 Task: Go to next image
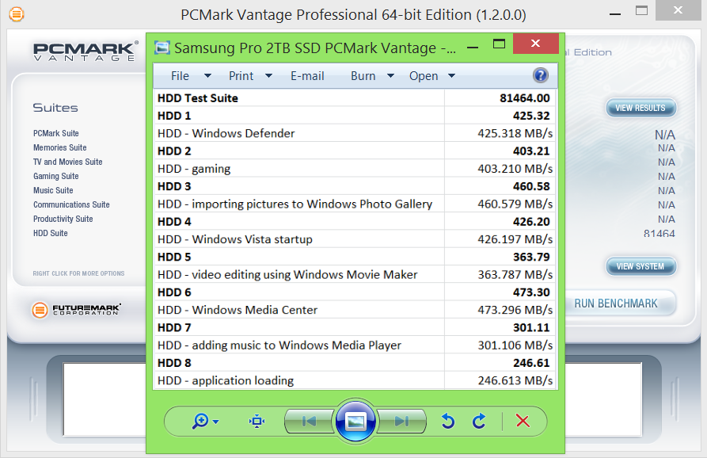[401, 421]
